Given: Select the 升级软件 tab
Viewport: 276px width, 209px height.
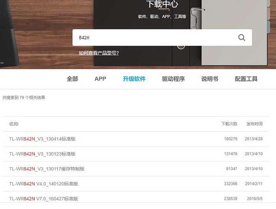Looking at the screenshot, I should coord(134,79).
